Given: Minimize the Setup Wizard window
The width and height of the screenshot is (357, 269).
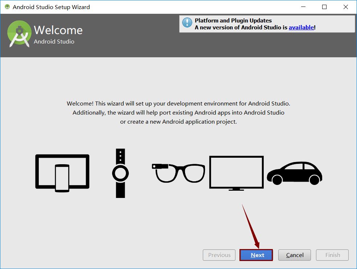Looking at the screenshot, I should pyautogui.click(x=303, y=7).
